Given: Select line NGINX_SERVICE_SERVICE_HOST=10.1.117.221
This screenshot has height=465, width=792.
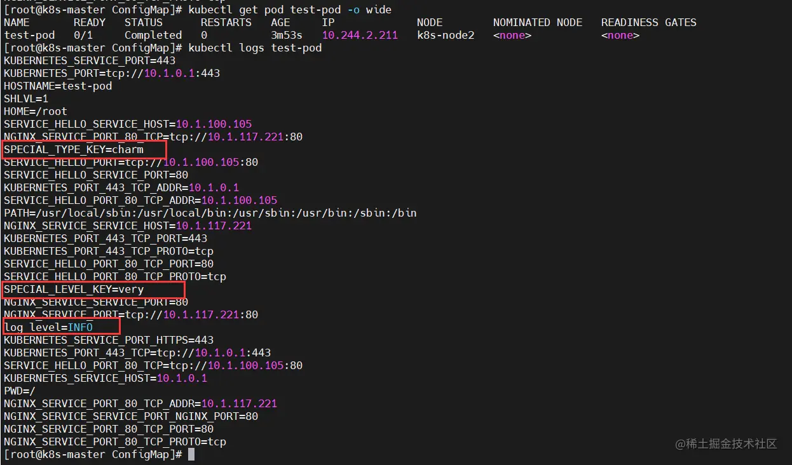Looking at the screenshot, I should 128,226.
